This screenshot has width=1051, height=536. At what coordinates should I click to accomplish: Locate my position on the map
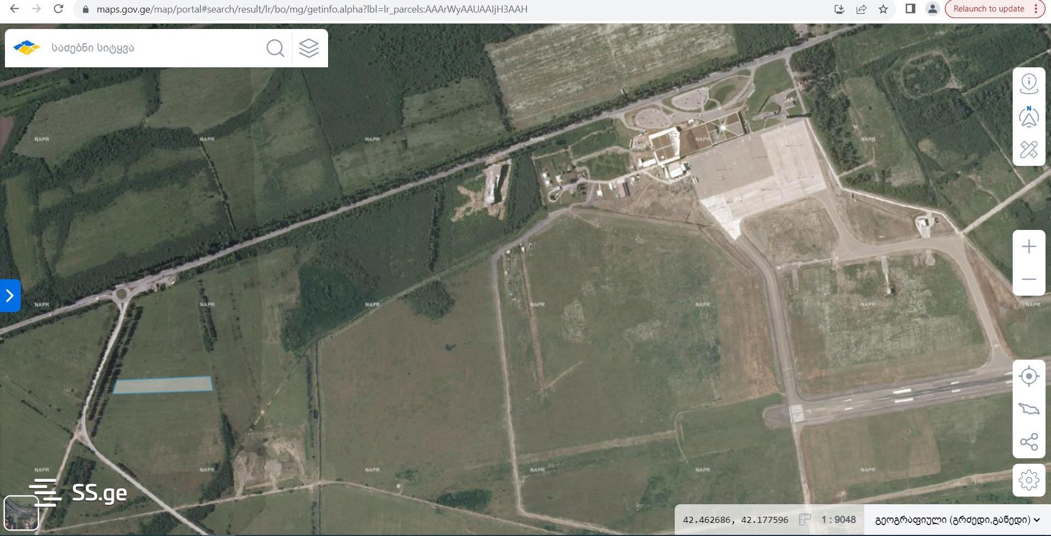(x=1029, y=376)
